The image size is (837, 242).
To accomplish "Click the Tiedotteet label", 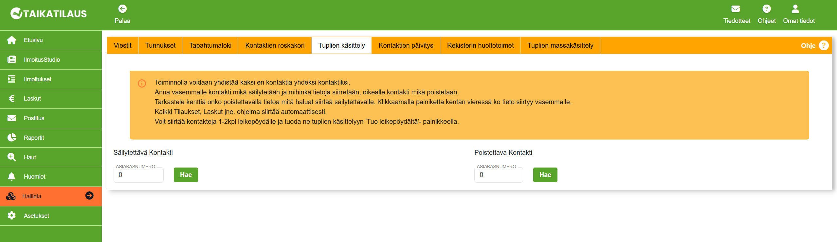I will coord(737,21).
